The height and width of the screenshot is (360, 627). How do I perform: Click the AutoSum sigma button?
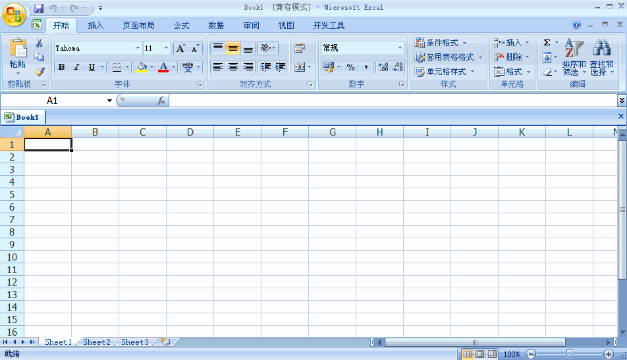[547, 42]
